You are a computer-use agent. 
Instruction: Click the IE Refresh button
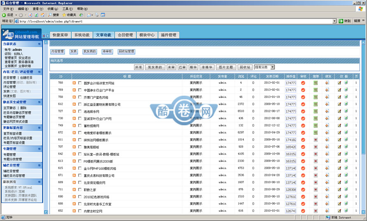[36, 15]
